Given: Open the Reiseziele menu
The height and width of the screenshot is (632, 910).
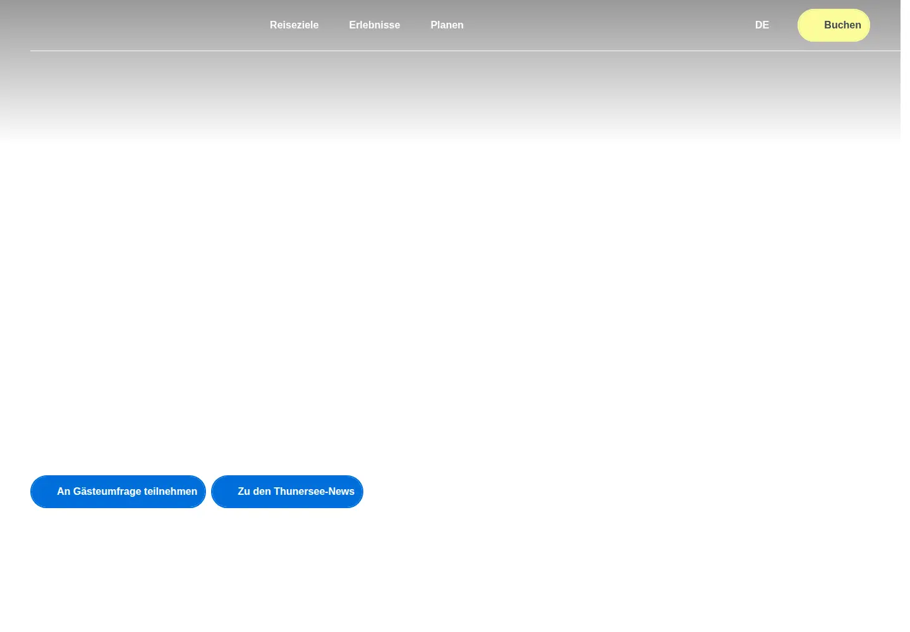Looking at the screenshot, I should click(294, 25).
